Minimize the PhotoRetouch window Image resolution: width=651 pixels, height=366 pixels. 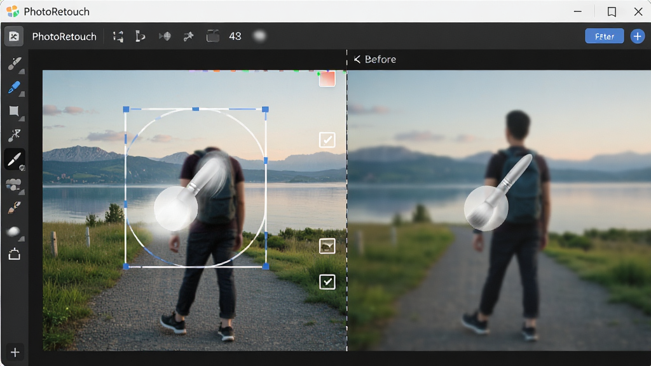(x=577, y=11)
